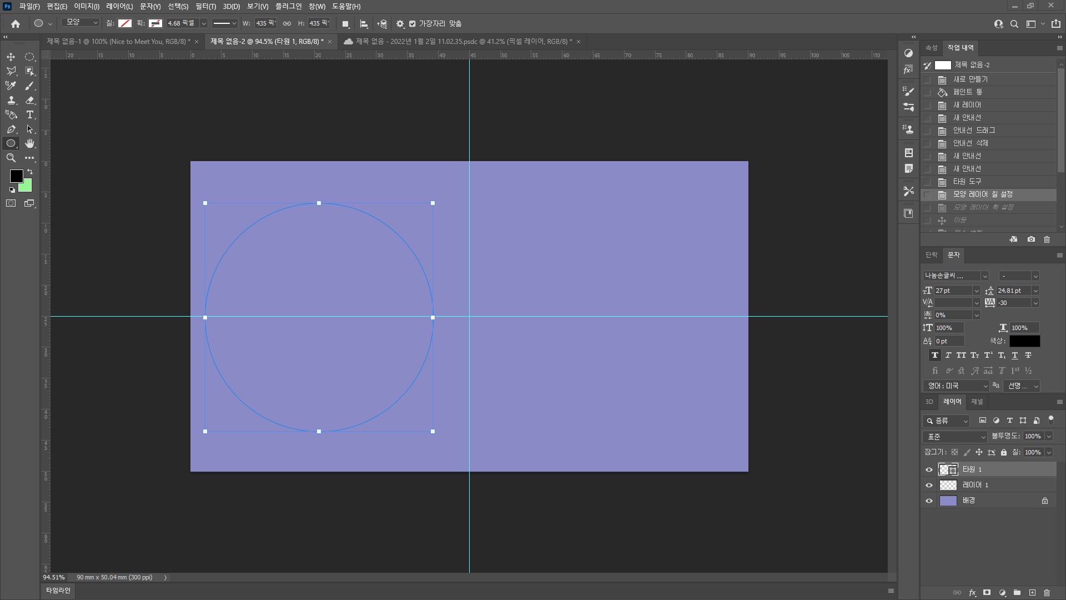Click the path alignment icon in the options bar
The width and height of the screenshot is (1066, 600).
(x=364, y=24)
